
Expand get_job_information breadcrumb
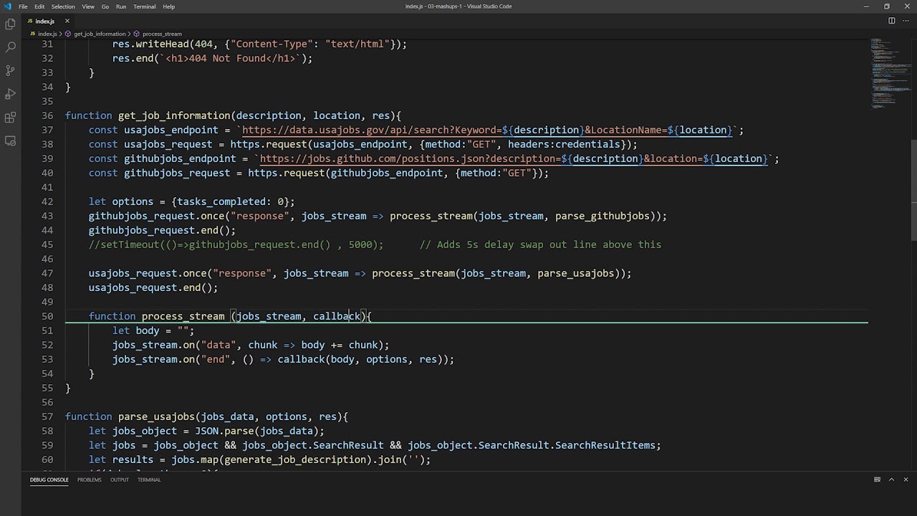click(95, 34)
